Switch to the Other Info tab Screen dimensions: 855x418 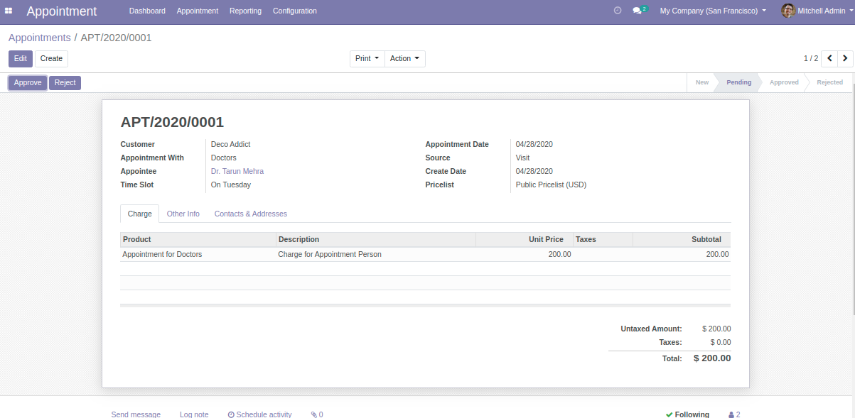click(183, 214)
